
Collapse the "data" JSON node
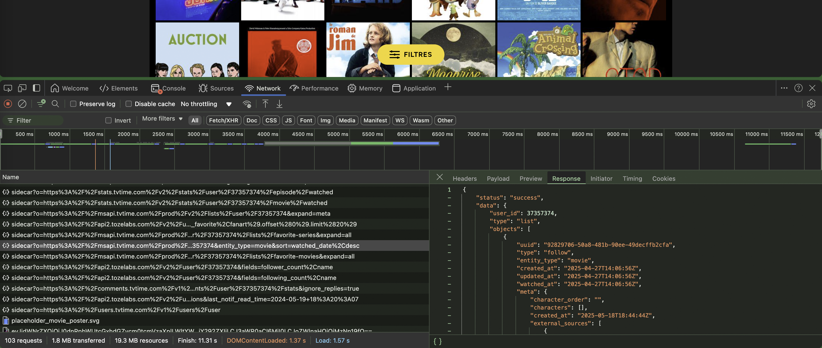tap(449, 206)
